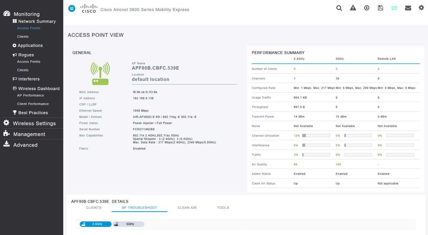428x235 pixels.
Task: Click the Cisco logo
Action: (x=89, y=9)
